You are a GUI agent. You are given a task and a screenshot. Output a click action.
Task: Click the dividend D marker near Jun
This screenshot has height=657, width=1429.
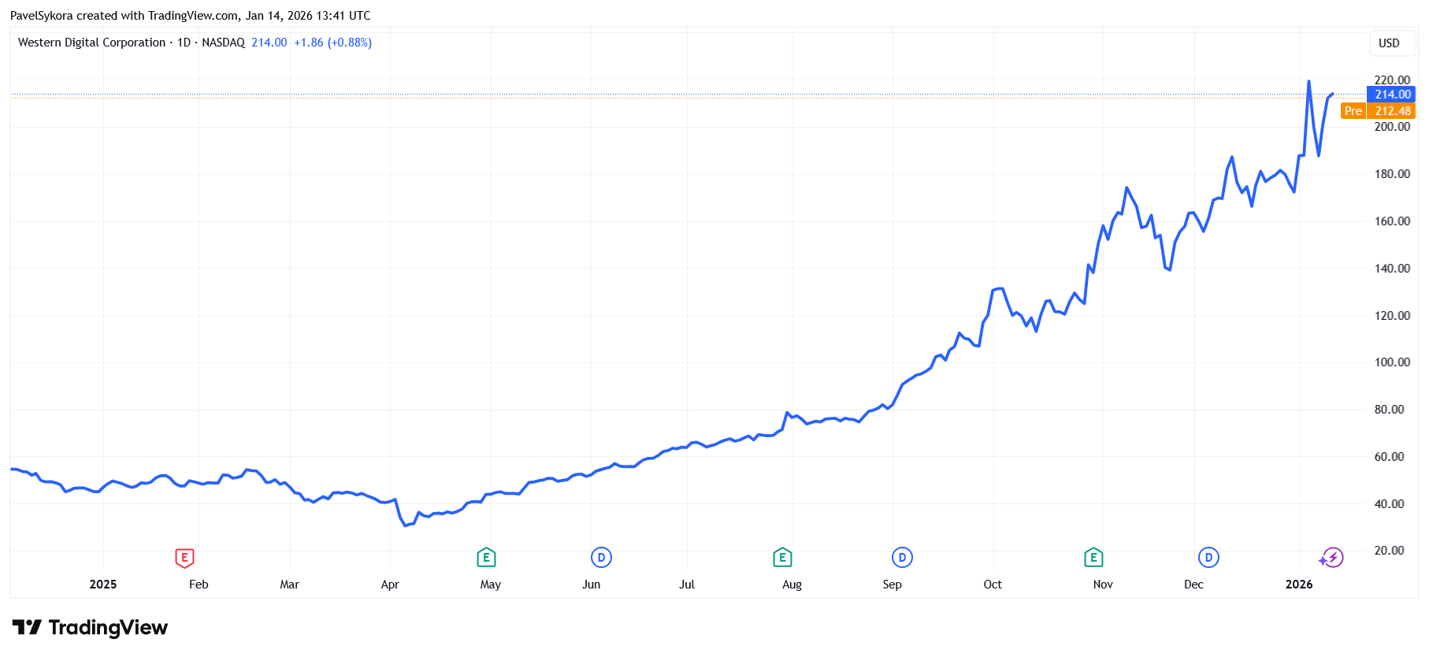pos(601,558)
